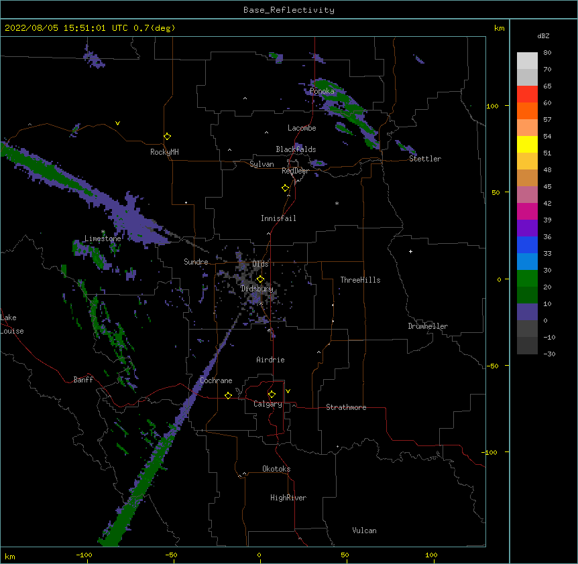Click the Blackfalds city label
578x564 pixels.
click(x=296, y=149)
